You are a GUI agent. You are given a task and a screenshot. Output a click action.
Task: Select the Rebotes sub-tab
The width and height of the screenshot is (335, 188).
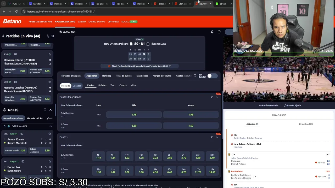102,85
